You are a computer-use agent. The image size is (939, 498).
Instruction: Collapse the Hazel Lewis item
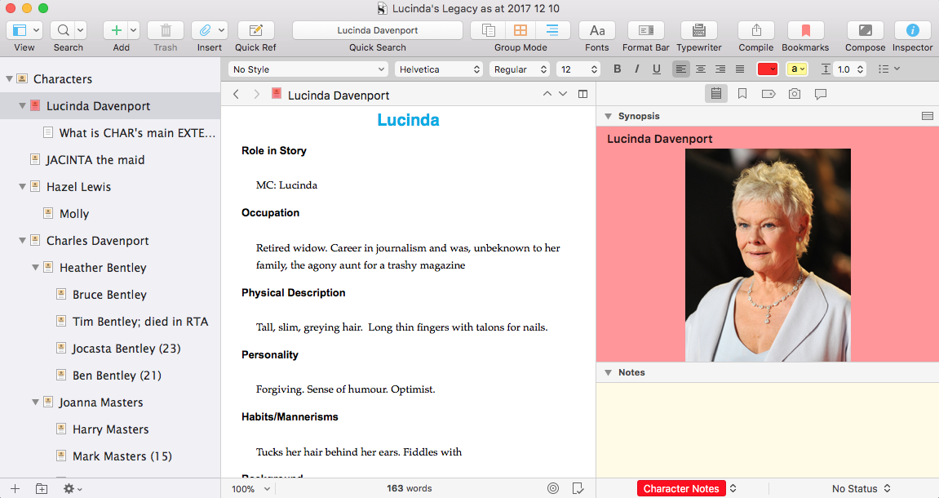pyautogui.click(x=22, y=186)
